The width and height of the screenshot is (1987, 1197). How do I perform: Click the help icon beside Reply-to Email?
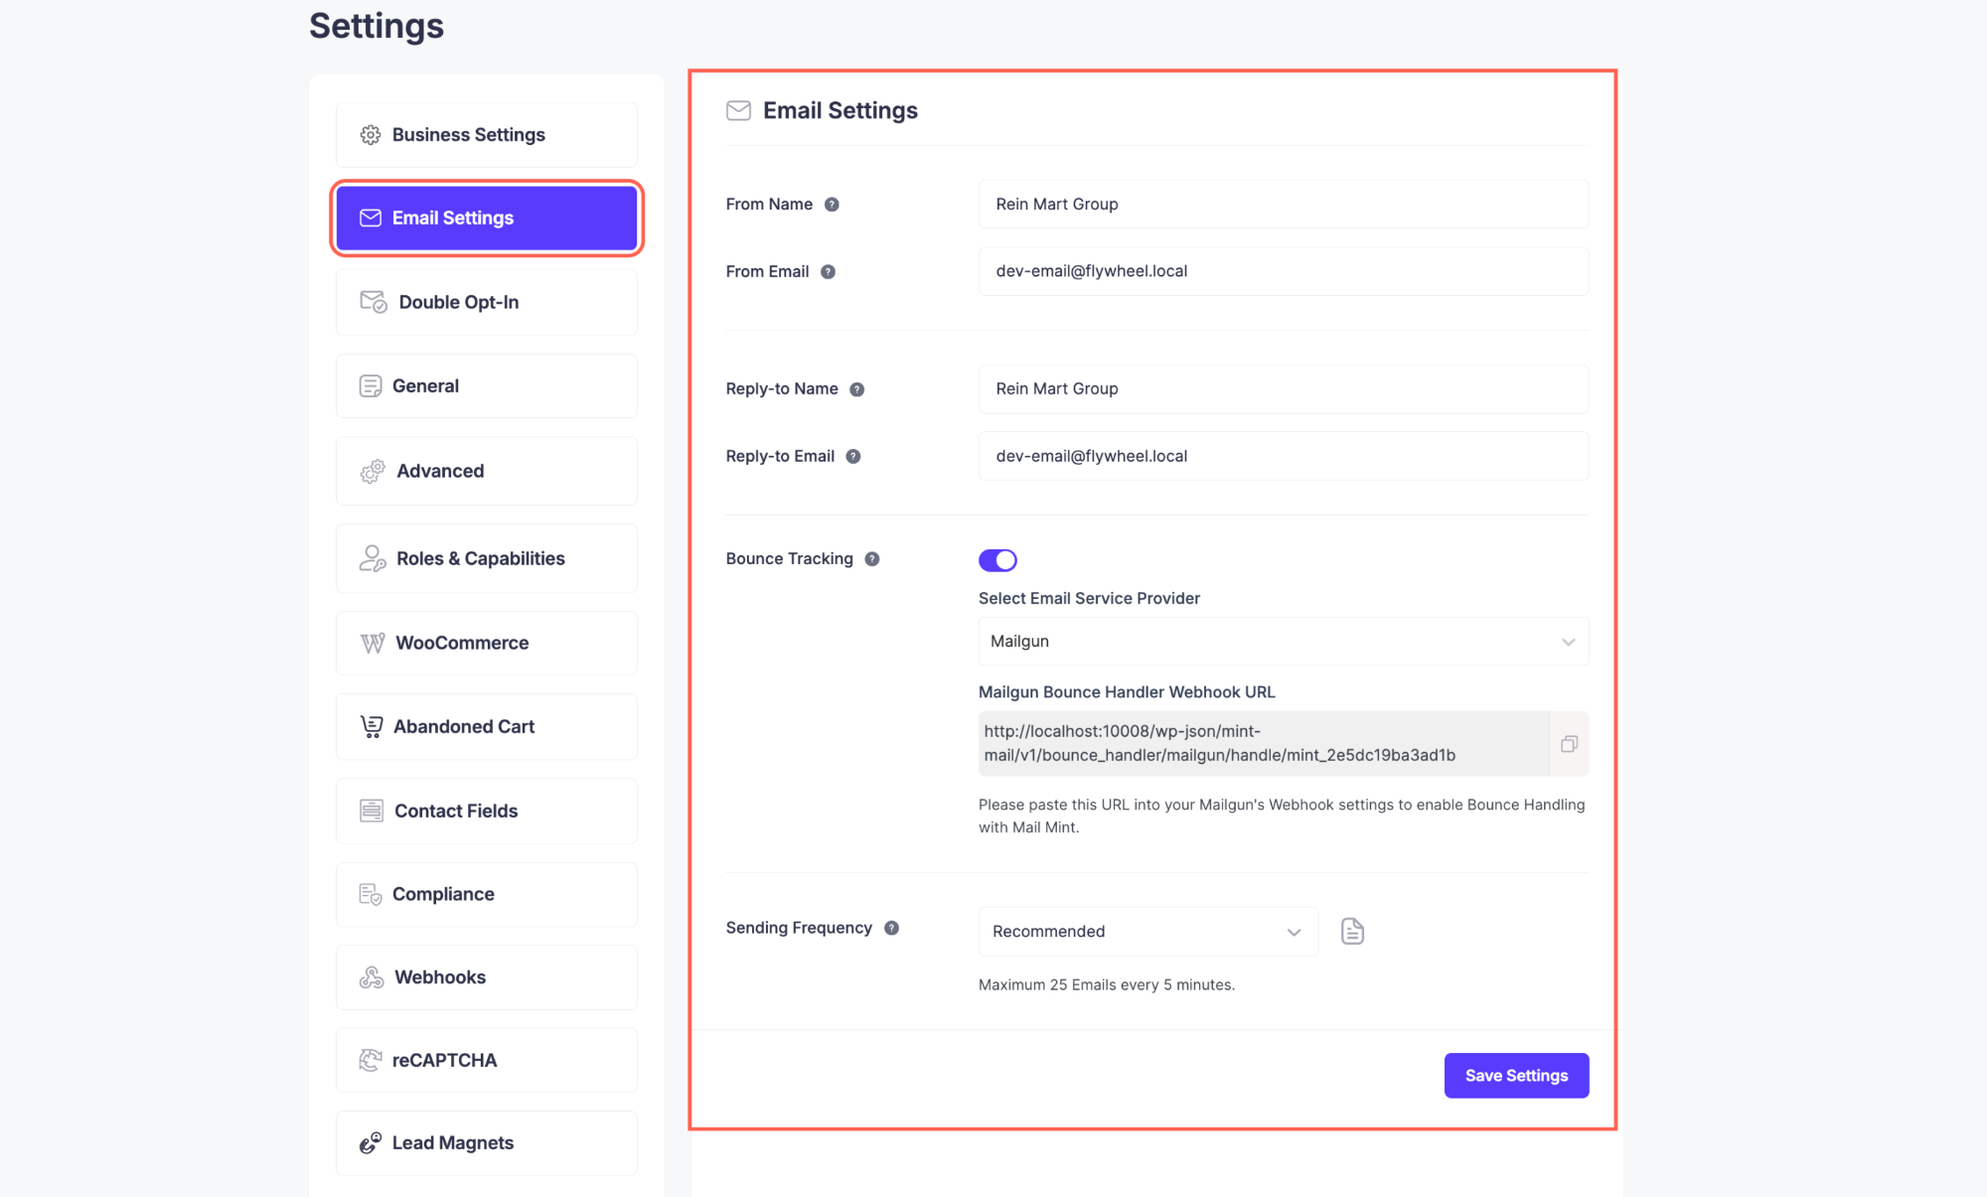[x=853, y=457]
